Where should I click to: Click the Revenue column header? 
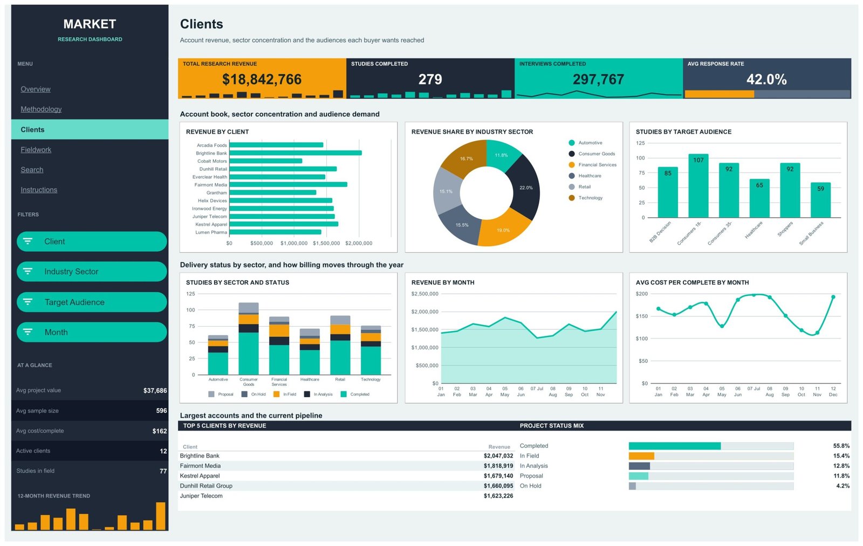click(499, 447)
